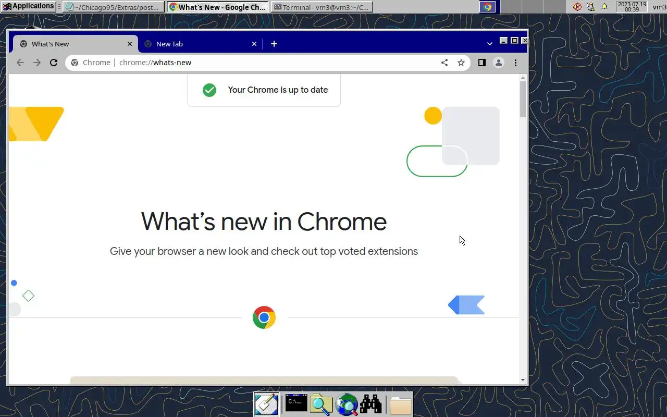
Task: Switch to the Terminal - vm3@vm3 window button
Action: coord(322,7)
